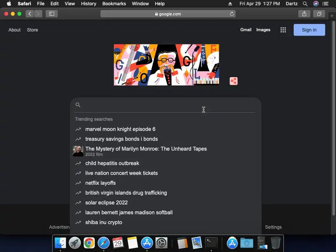Viewport: 336px width, 252px height.
Task: Open the View menu
Action: point(70,4)
